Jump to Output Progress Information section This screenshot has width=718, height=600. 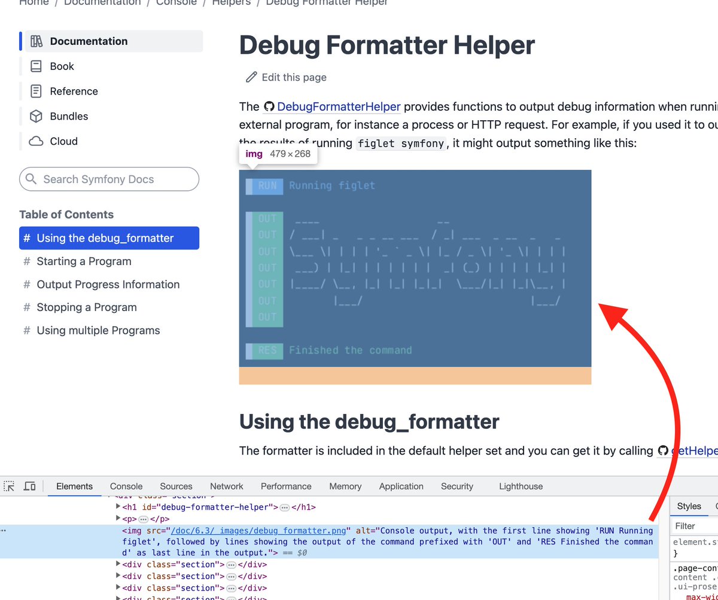pyautogui.click(x=108, y=285)
